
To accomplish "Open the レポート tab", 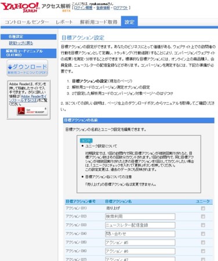I will coord(64,22).
